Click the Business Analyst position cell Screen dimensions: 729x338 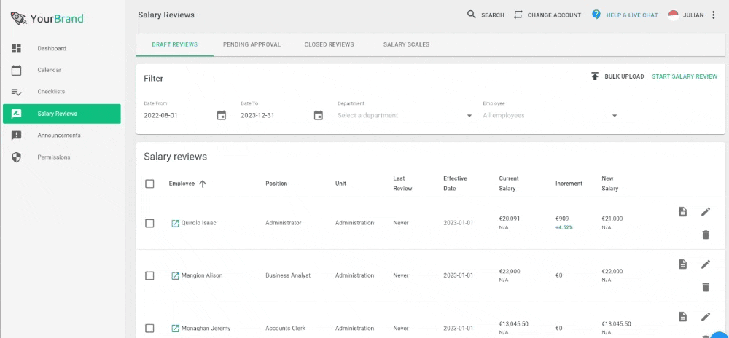tap(288, 275)
